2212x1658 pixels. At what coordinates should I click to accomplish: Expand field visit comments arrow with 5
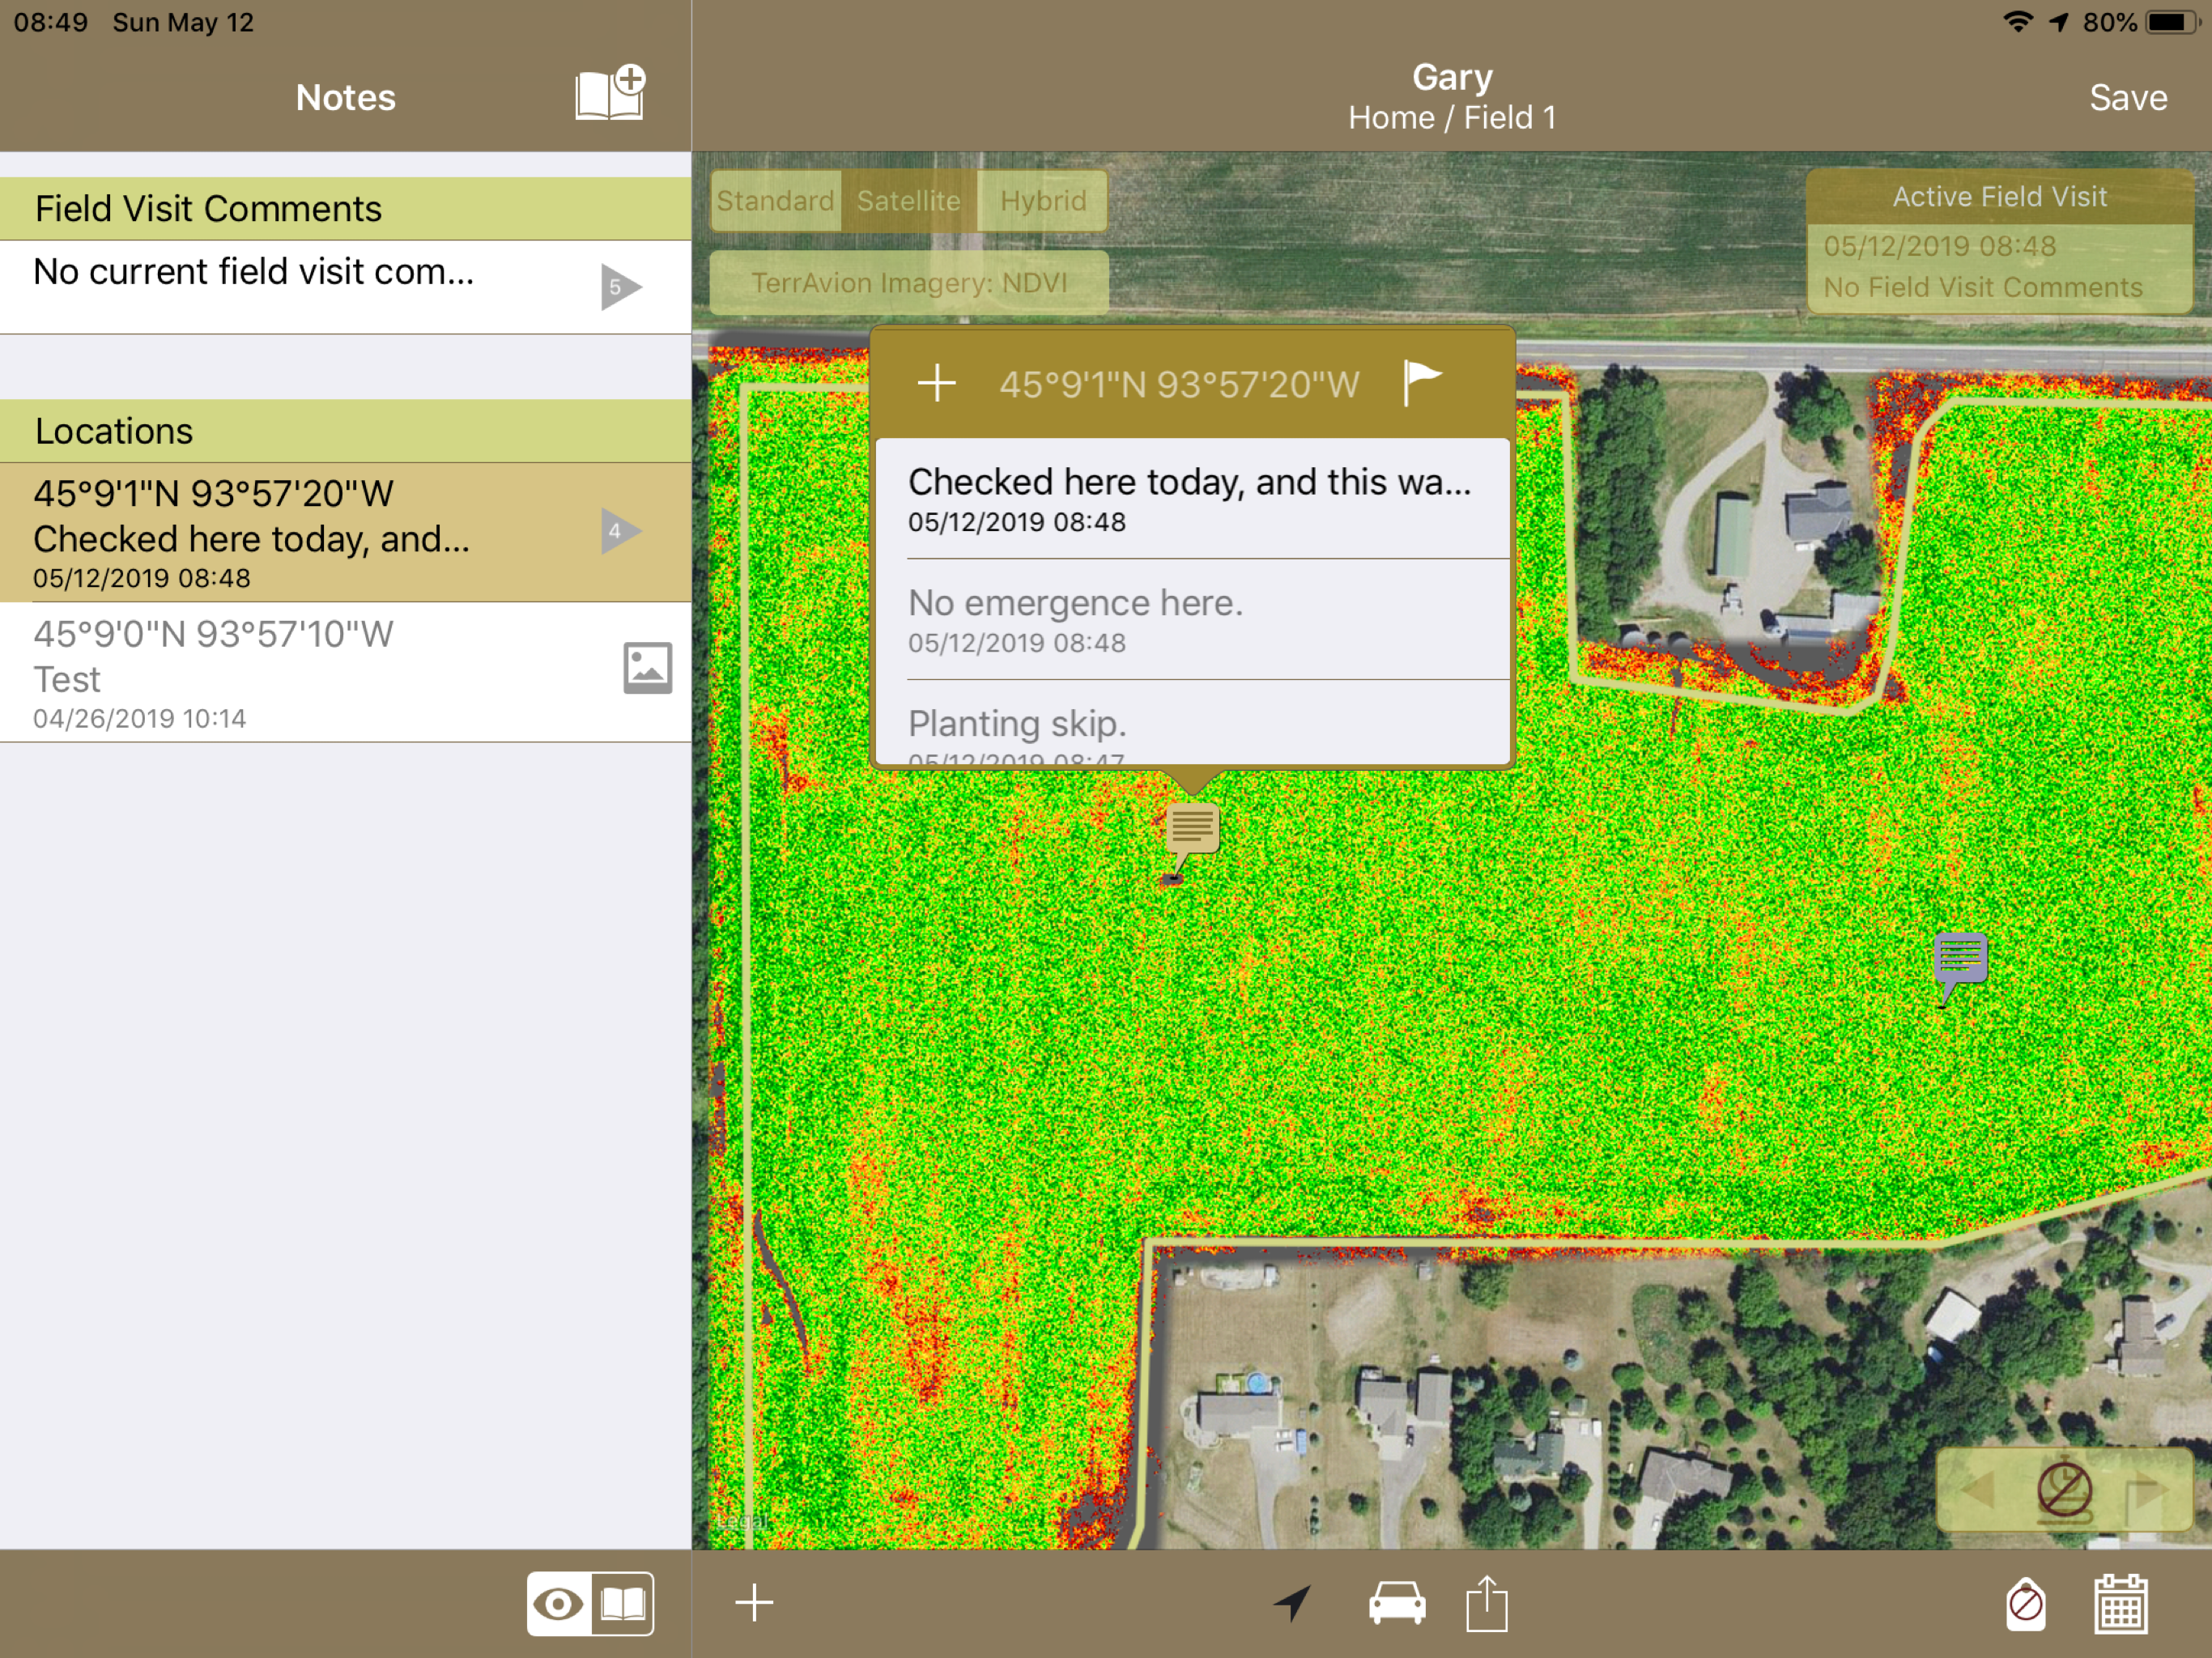click(x=619, y=287)
